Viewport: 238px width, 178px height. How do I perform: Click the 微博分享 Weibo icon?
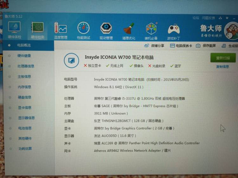pos(147,45)
